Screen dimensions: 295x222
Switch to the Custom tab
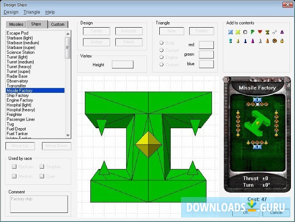coord(58,24)
